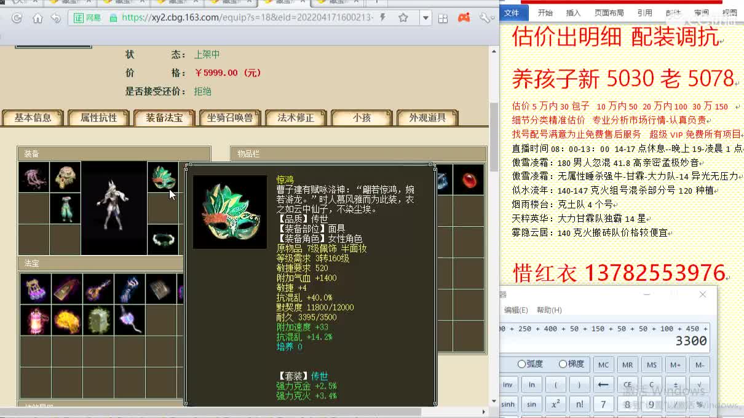Click calculator backspace arrow button
This screenshot has width=744, height=418.
[x=603, y=385]
